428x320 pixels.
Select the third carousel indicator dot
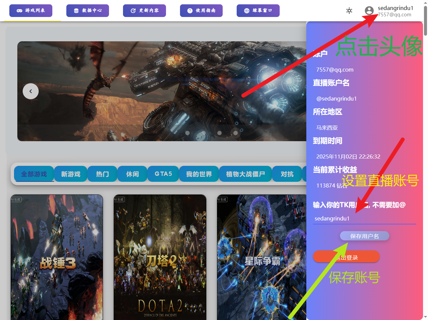tap(219, 133)
